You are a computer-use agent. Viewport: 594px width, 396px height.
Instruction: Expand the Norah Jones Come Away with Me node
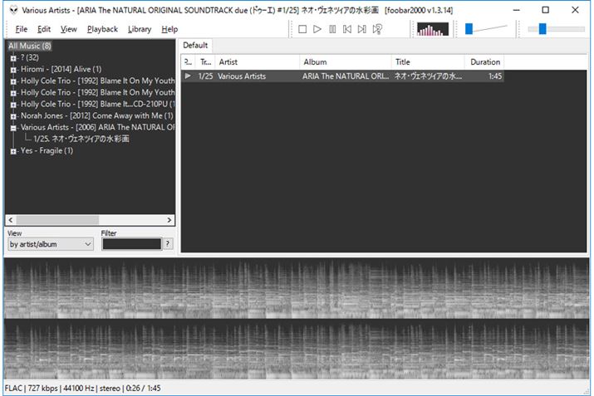point(13,116)
